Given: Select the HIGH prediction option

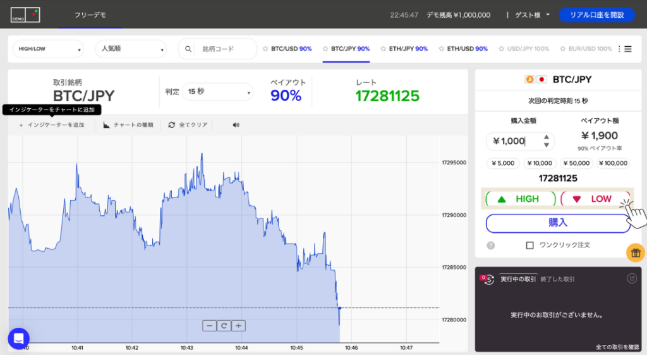Looking at the screenshot, I should pos(520,199).
